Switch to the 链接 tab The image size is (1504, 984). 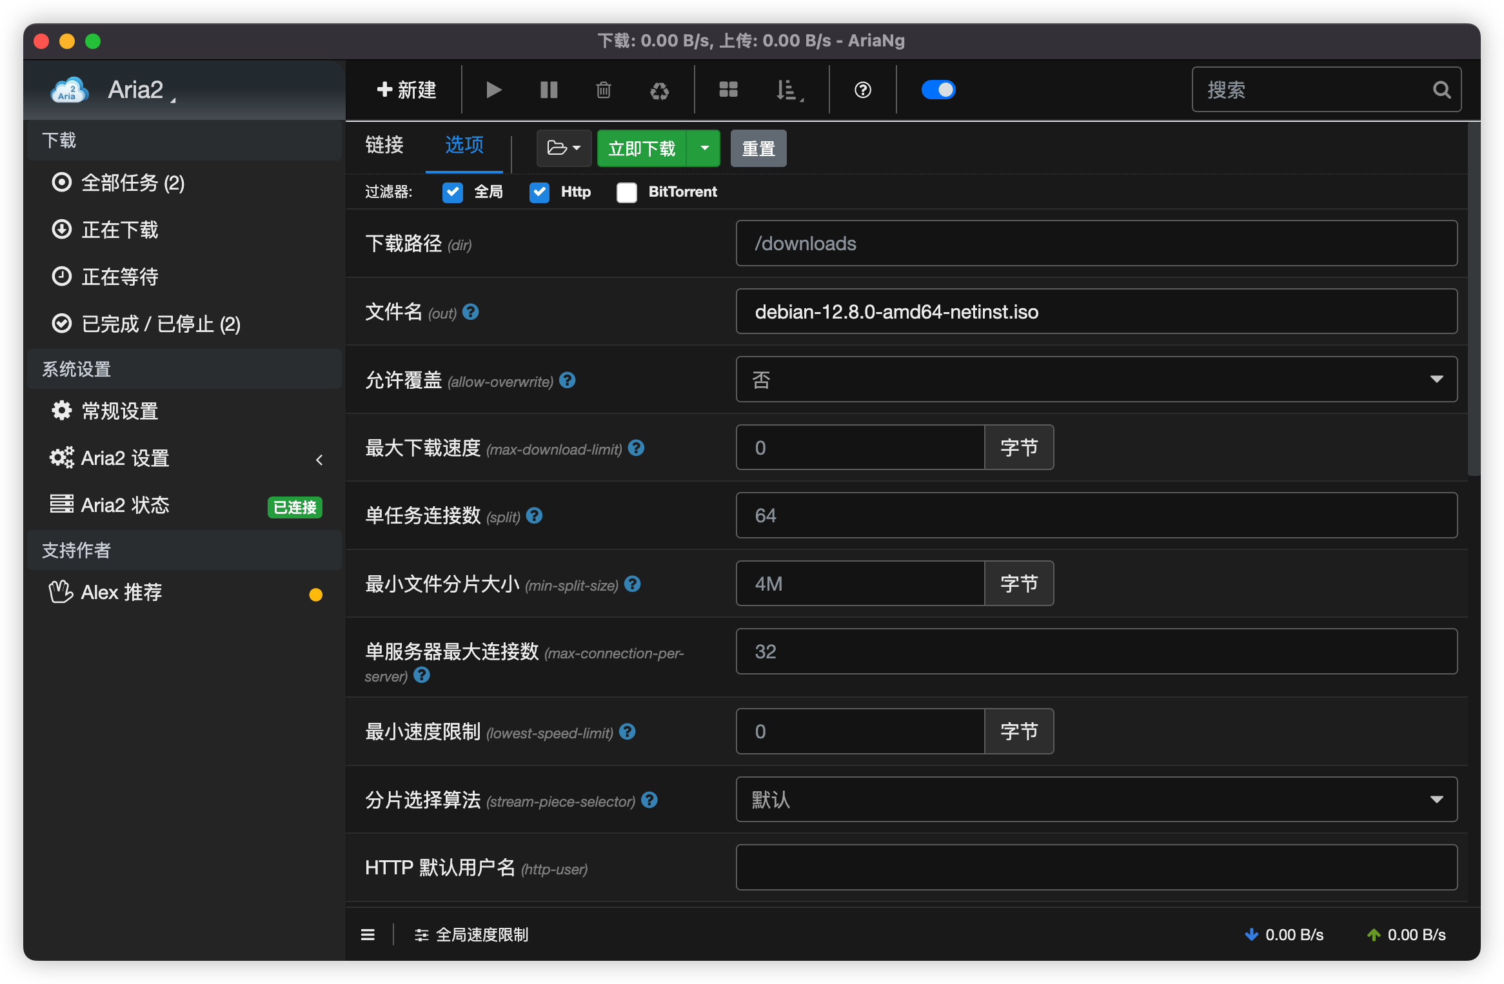click(384, 145)
